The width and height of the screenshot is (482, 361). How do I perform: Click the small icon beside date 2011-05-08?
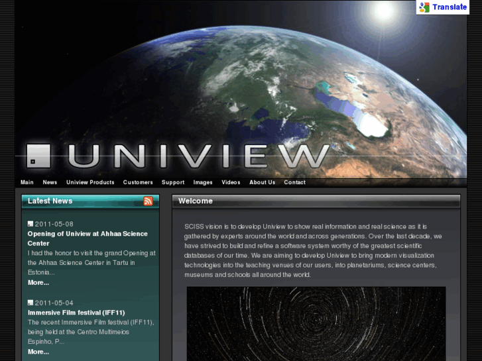point(30,224)
